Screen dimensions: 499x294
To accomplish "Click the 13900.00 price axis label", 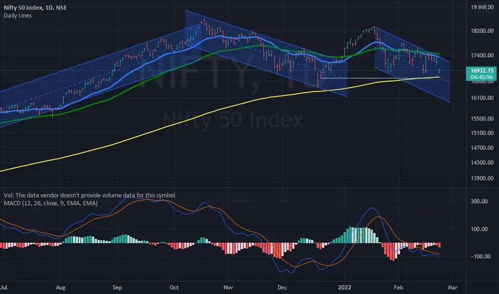I will coord(482,179).
